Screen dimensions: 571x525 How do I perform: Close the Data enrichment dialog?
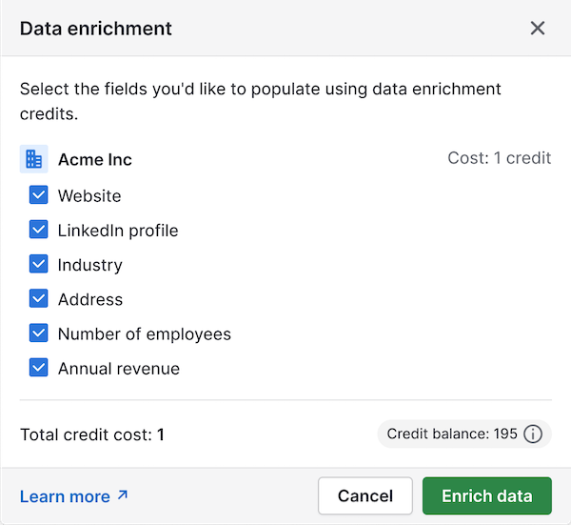point(538,28)
